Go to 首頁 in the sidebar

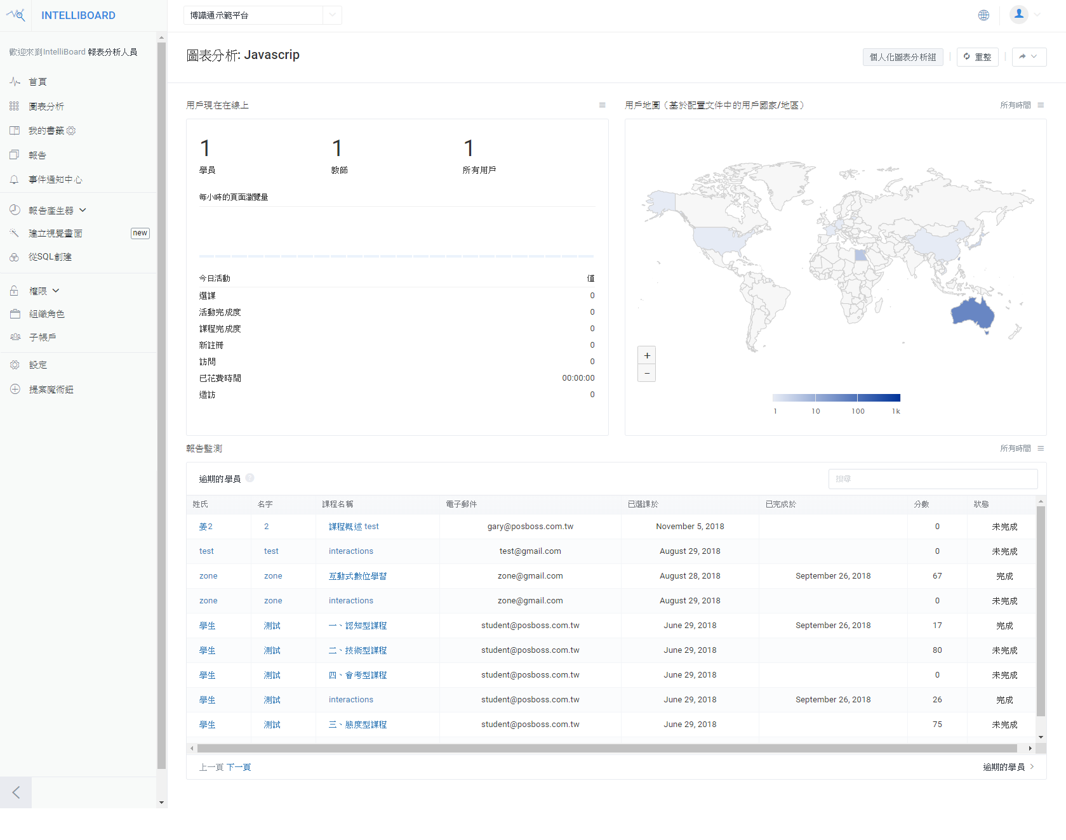pos(37,82)
